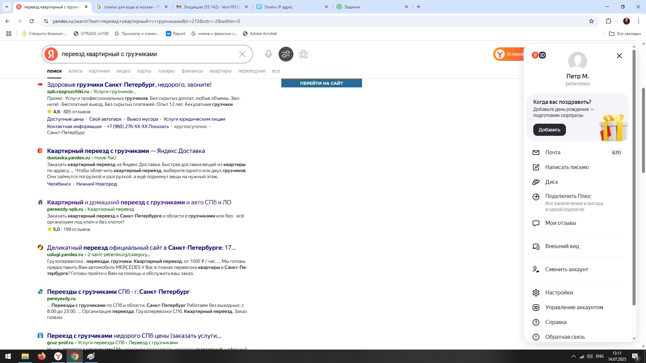Open the Adobe Acrobat bookmark
The width and height of the screenshot is (646, 363).
[260, 34]
